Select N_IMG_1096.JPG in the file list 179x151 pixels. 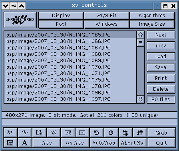click(70, 93)
